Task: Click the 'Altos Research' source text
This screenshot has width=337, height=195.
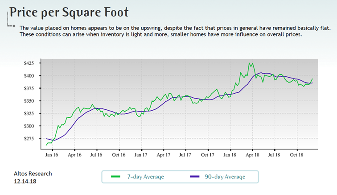Action: pos(33,174)
